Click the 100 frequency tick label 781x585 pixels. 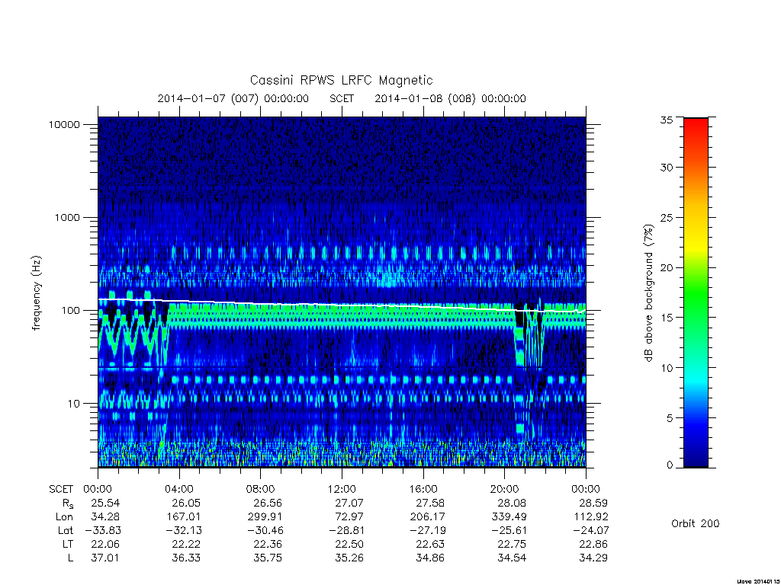coord(70,311)
